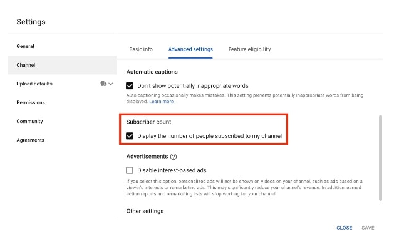The height and width of the screenshot is (244, 394).
Task: Uncheck the subscriber count display checkbox
Action: pyautogui.click(x=130, y=136)
